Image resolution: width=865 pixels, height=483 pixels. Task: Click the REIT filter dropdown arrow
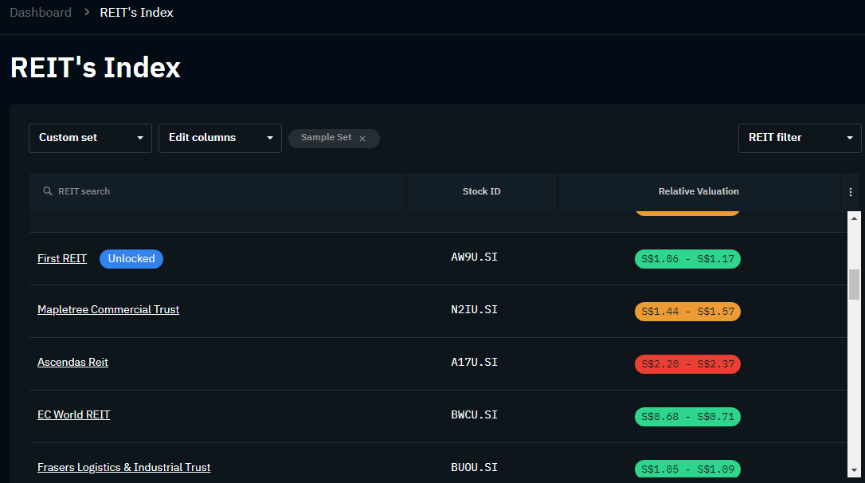(850, 138)
